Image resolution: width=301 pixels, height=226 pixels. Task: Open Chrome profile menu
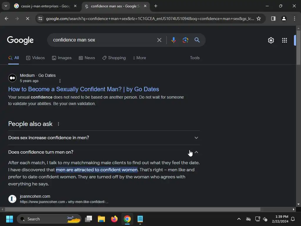tap(284, 19)
